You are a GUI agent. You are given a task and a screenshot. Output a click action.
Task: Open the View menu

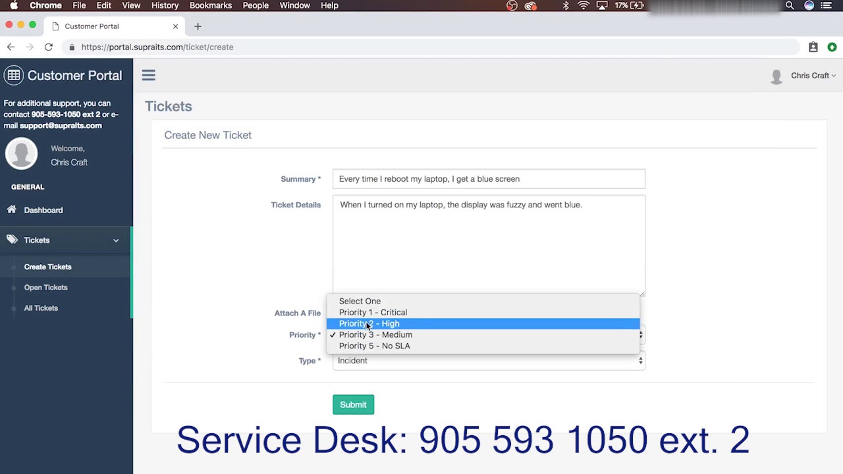(x=131, y=5)
